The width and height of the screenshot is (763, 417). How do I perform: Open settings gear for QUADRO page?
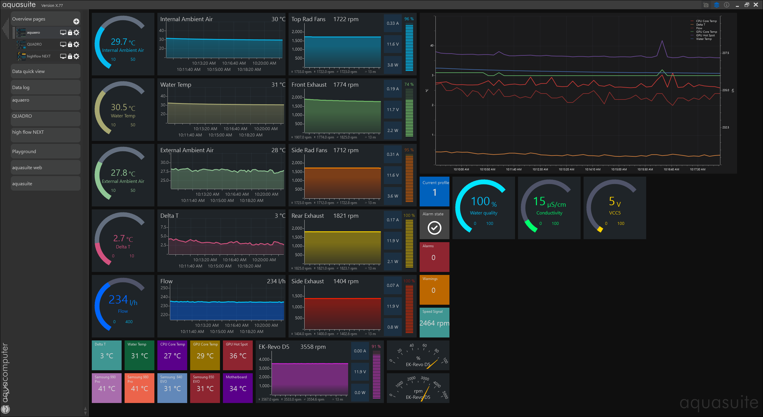(x=77, y=44)
